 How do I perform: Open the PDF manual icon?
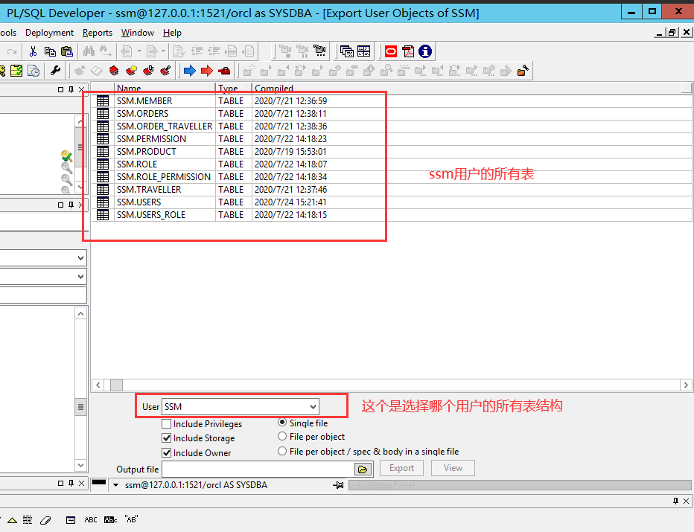407,52
